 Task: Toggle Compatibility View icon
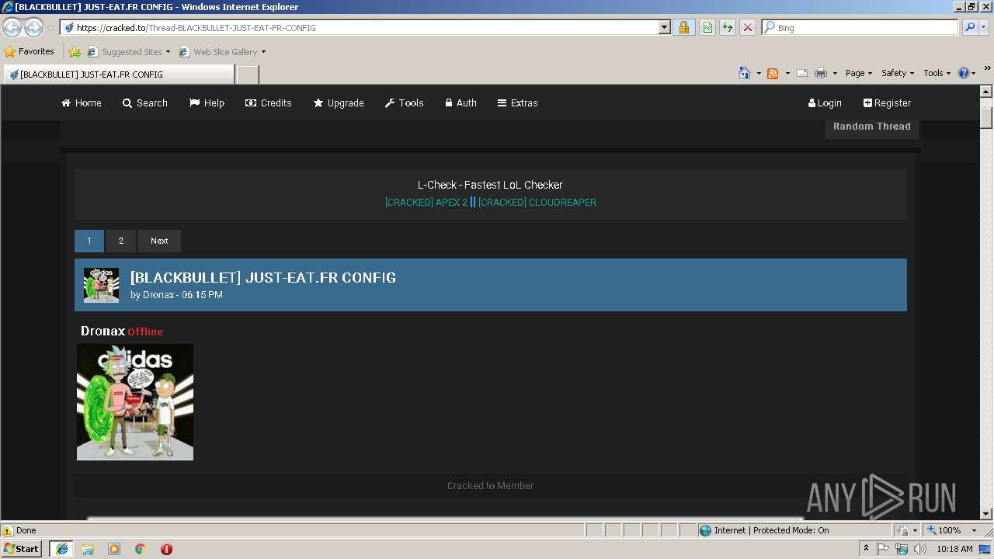(707, 27)
